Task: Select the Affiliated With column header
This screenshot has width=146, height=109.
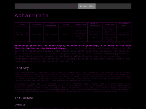Action: pyautogui.click(x=124, y=25)
